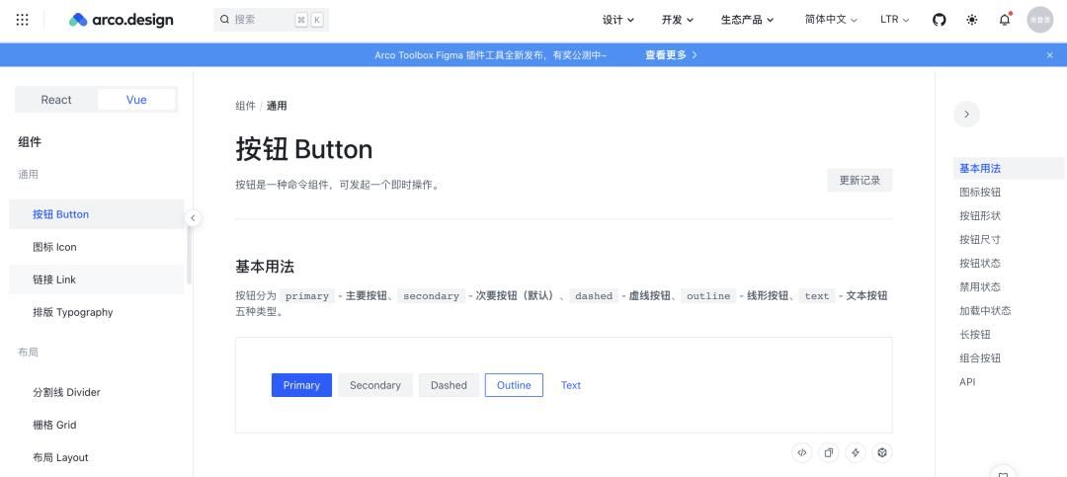Open the apps grid menu icon
The height and width of the screenshot is (477, 1067).
(22, 20)
